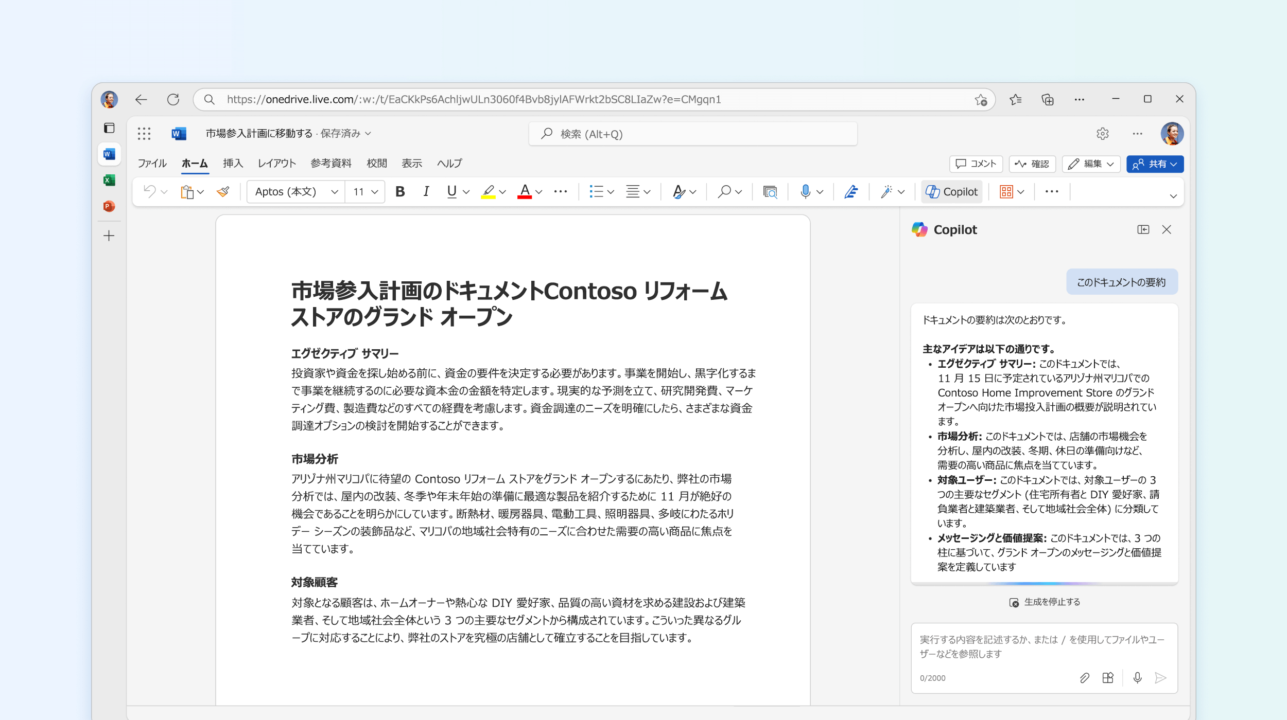Image resolution: width=1287 pixels, height=720 pixels.
Task: Open the app launcher grid icon
Action: coord(144,134)
